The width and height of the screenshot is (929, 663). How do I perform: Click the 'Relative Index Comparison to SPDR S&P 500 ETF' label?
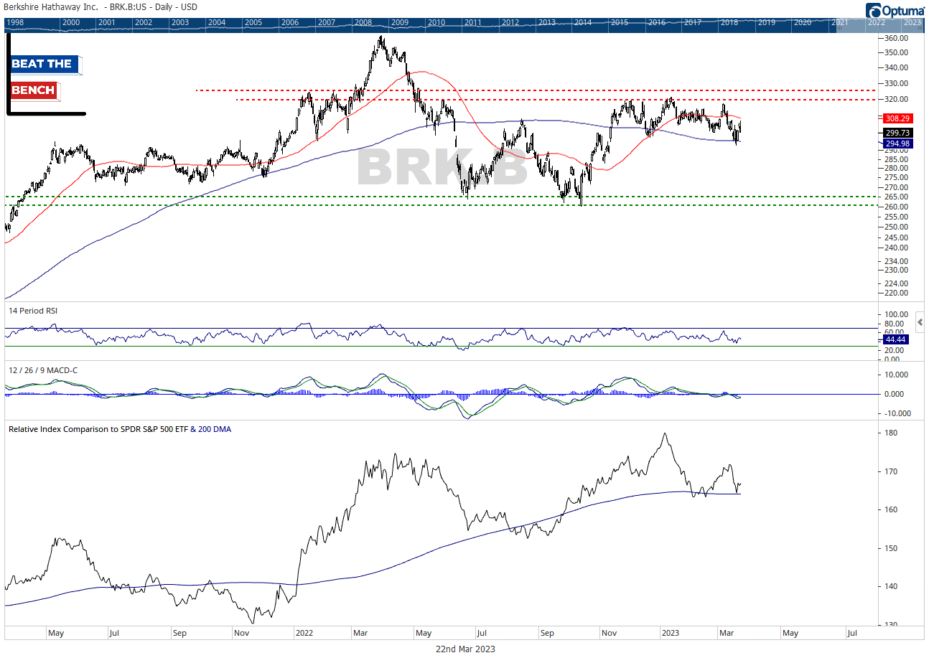coord(98,429)
